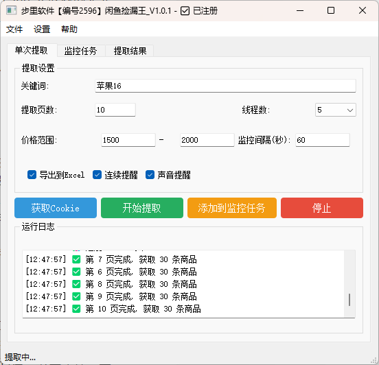Click 添加到监控任务 button
The height and width of the screenshot is (365, 379).
[x=232, y=208]
